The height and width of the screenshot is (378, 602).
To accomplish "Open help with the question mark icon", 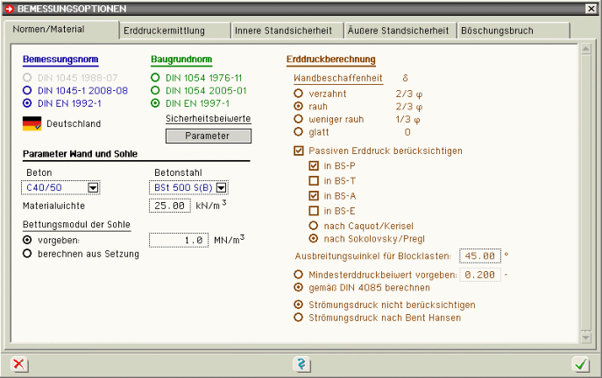I will click(301, 364).
